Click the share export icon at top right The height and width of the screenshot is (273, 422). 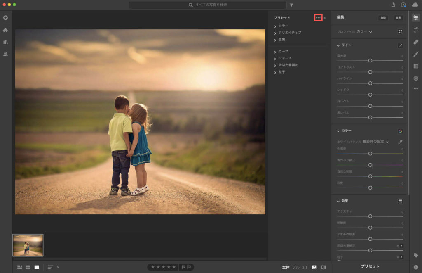coord(393,5)
